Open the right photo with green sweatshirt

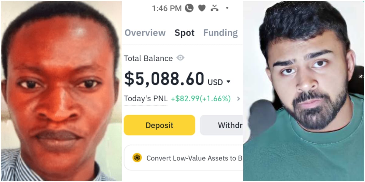pos(304,91)
